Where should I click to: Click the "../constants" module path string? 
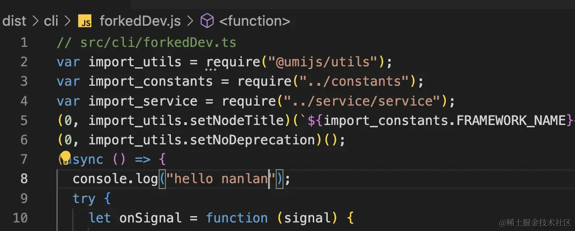point(352,82)
